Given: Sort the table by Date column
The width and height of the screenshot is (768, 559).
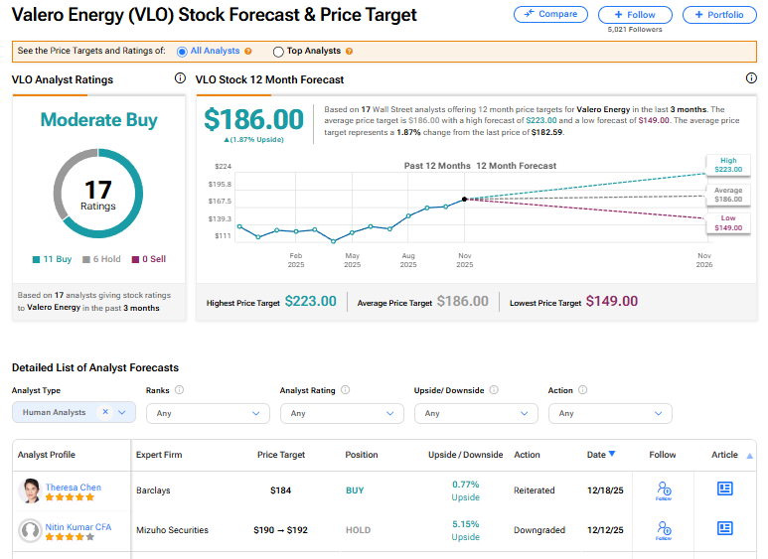Looking at the screenshot, I should [x=600, y=455].
